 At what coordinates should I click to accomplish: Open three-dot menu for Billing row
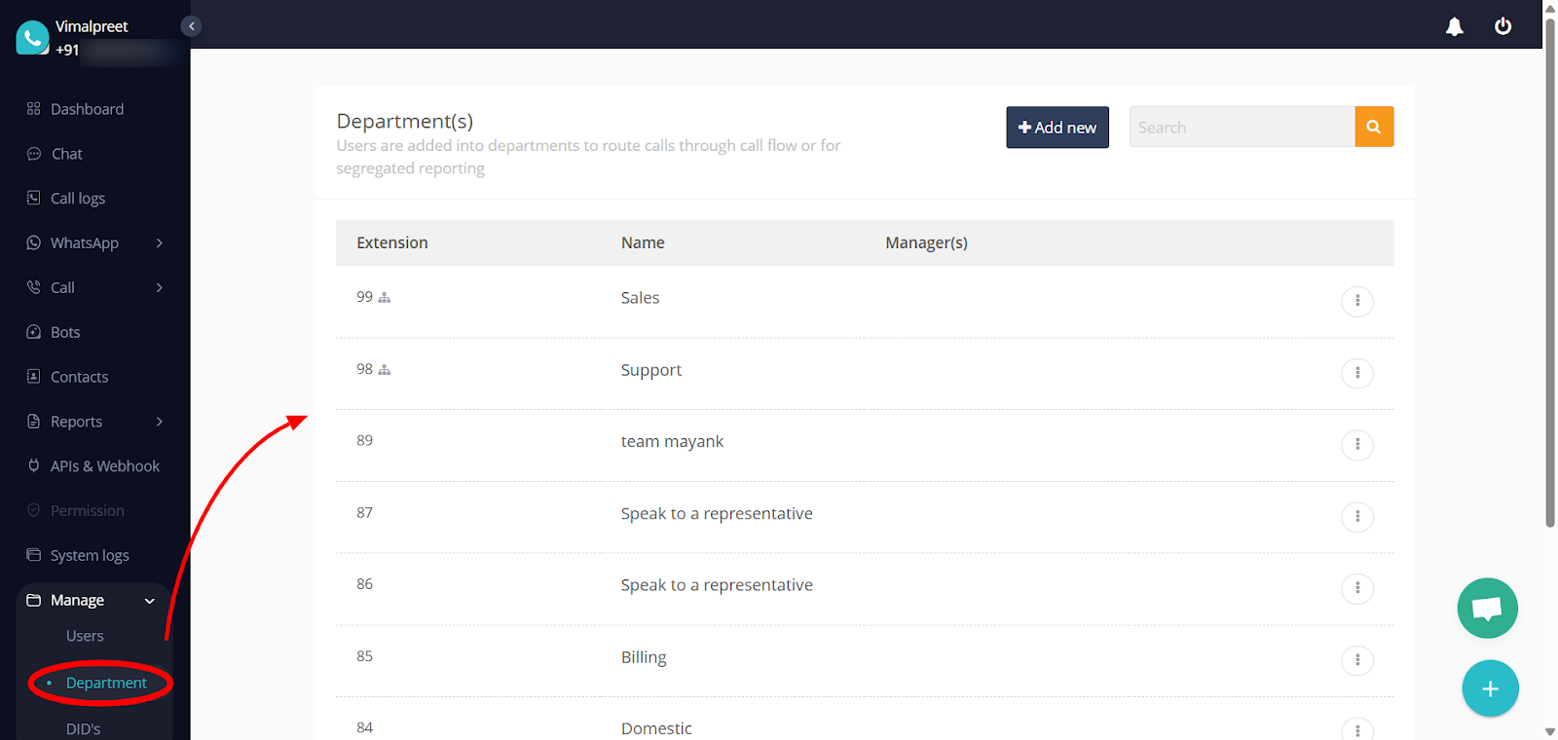pos(1356,660)
